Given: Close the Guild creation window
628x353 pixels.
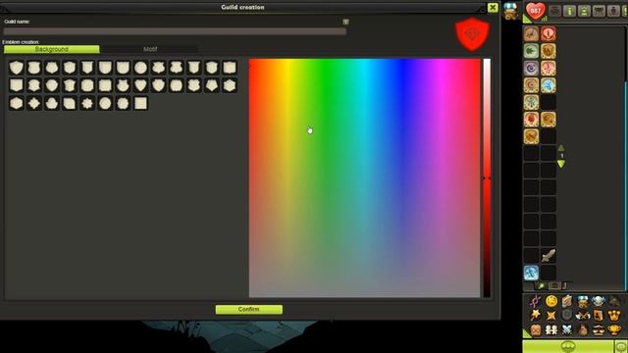Looking at the screenshot, I should (493, 8).
